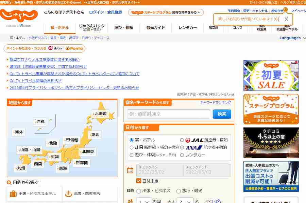Viewport: 306px width, 203px height.
Task: Open the ステージプログラム sidebar banner
Action: pos(271,109)
